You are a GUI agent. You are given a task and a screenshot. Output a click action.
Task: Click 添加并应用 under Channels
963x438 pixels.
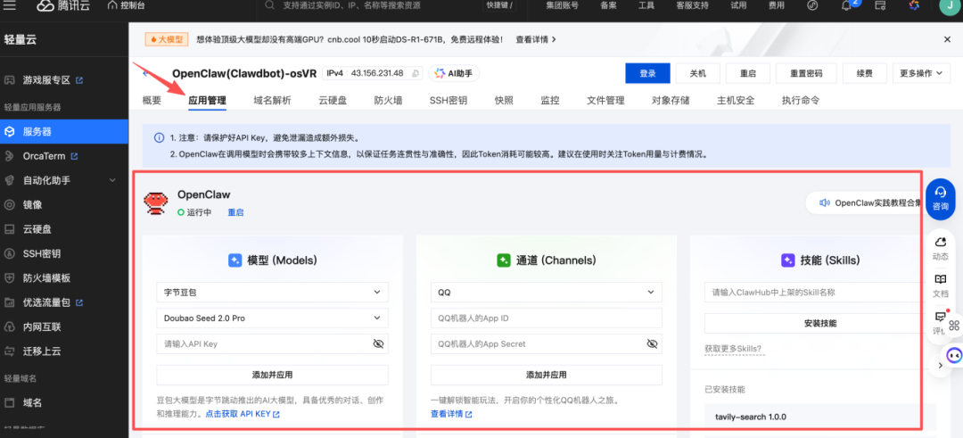click(x=547, y=375)
